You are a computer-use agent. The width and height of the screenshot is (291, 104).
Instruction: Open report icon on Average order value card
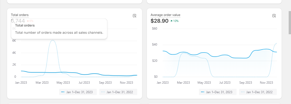(274, 16)
